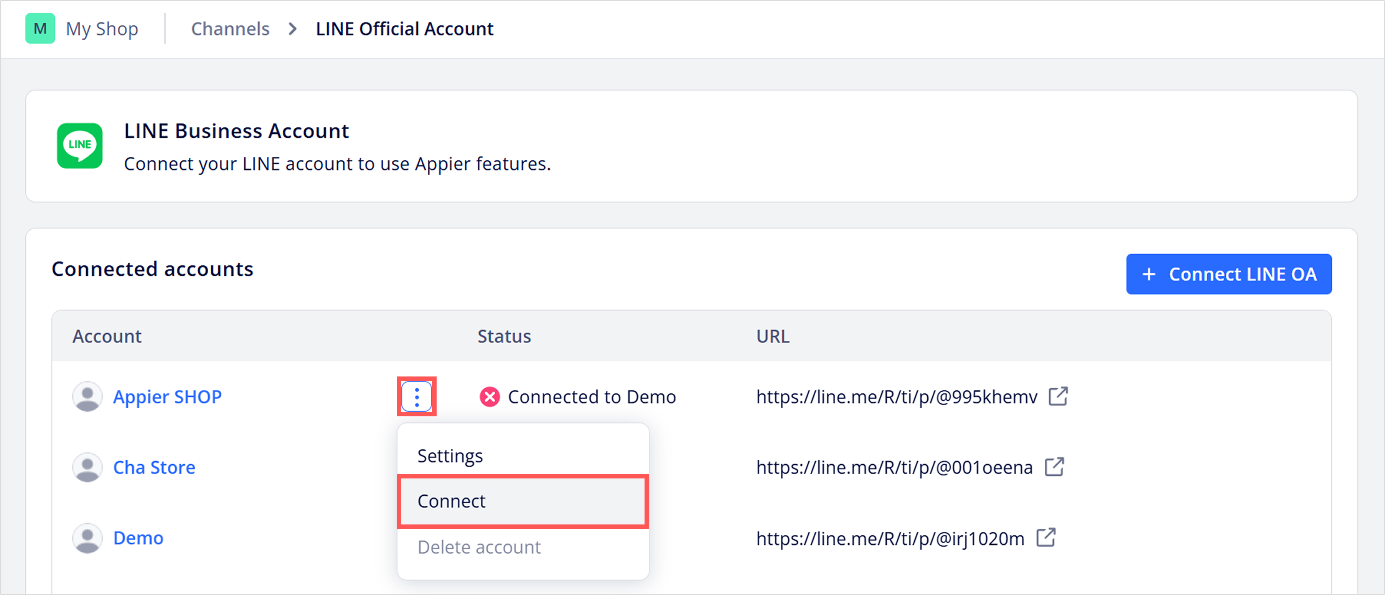Click the Cha Store profile avatar

pyautogui.click(x=87, y=467)
